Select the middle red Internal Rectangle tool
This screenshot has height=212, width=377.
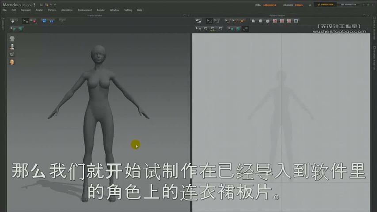point(282,21)
